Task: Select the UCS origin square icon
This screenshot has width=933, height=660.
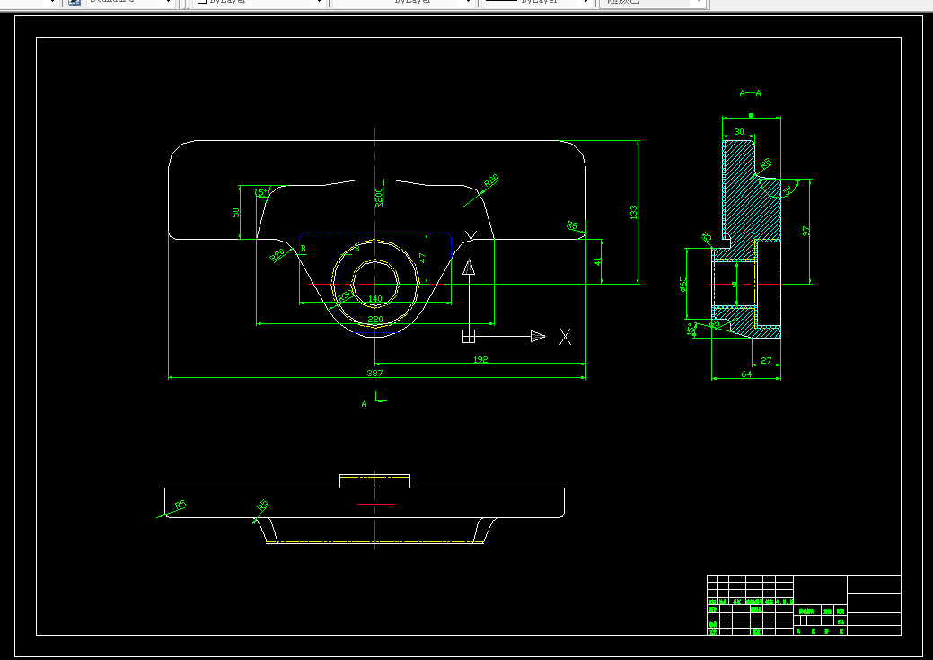Action: coord(469,336)
